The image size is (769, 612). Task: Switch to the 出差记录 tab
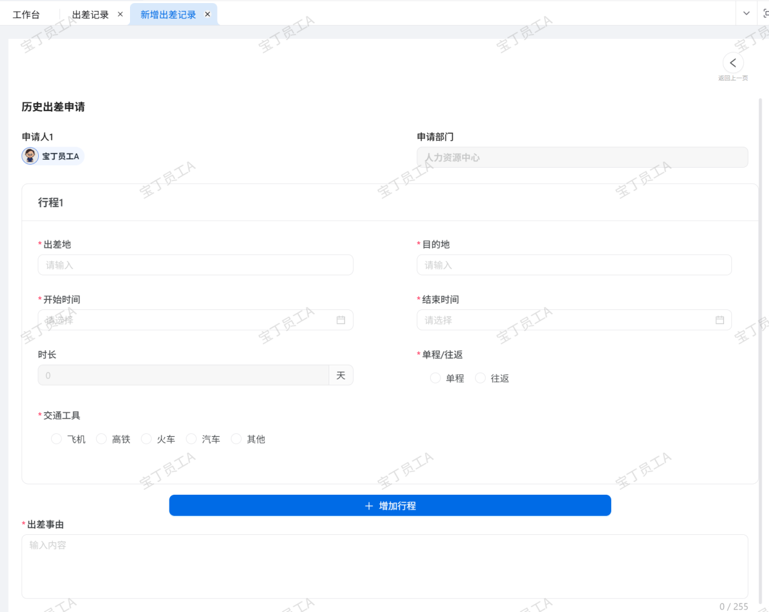pyautogui.click(x=90, y=15)
